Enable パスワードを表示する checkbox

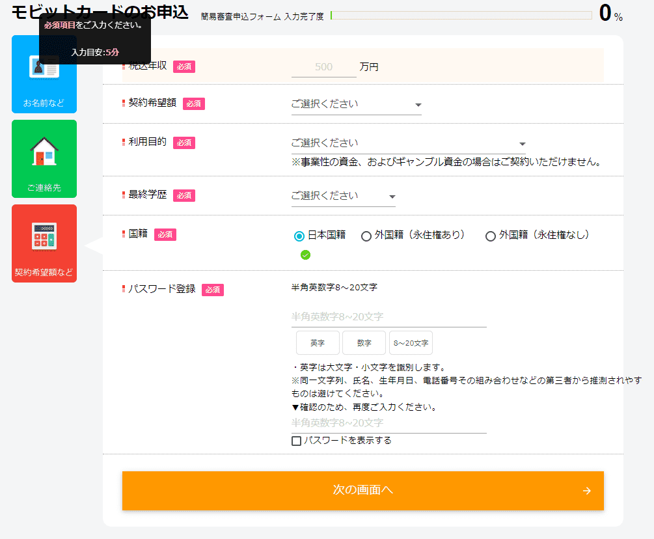(x=297, y=441)
